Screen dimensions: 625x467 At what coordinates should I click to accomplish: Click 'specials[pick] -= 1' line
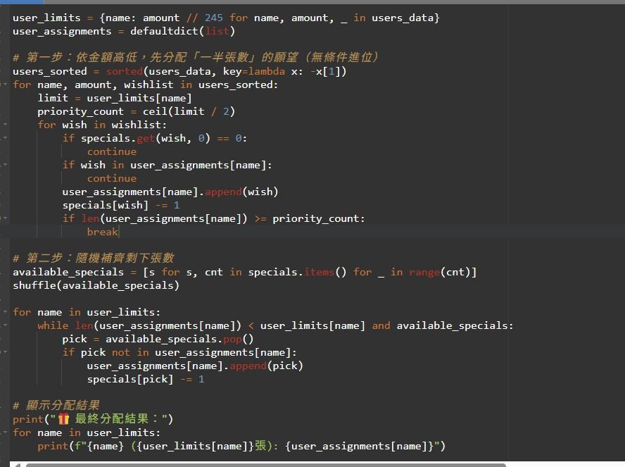(x=146, y=379)
